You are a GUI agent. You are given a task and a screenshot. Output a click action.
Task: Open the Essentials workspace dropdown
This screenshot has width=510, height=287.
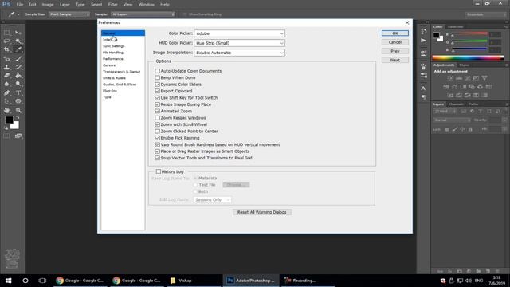485,14
